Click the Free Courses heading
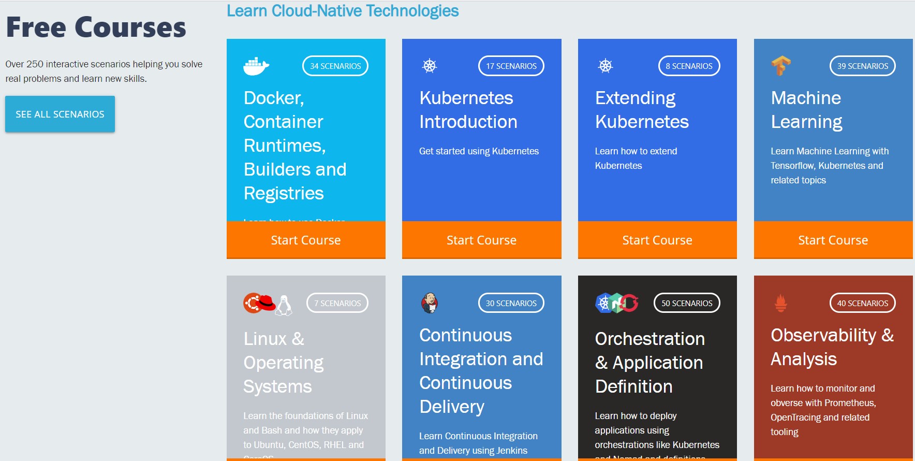This screenshot has height=461, width=915. [96, 27]
